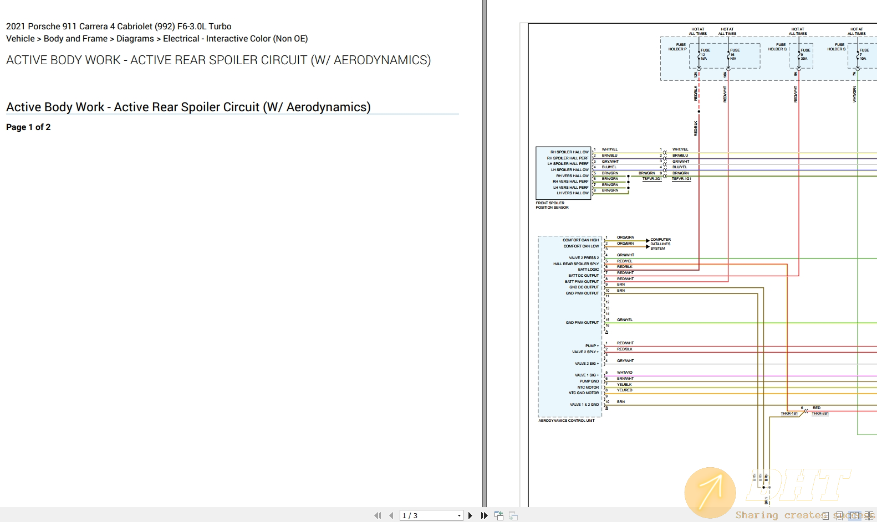The height and width of the screenshot is (522, 877).
Task: Click the VALVE 1 & 2 GND label
Action: [x=584, y=405]
